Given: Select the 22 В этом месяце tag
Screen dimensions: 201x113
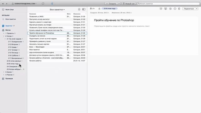Looking at the screenshot, I should (x=14, y=61).
